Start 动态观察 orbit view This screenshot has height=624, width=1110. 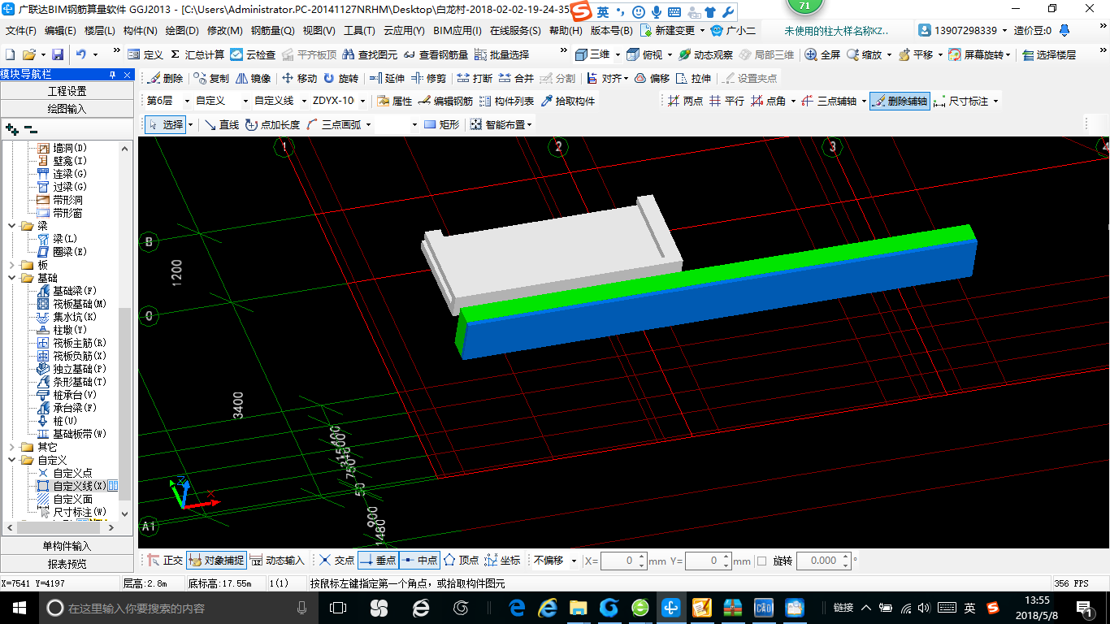click(x=705, y=54)
